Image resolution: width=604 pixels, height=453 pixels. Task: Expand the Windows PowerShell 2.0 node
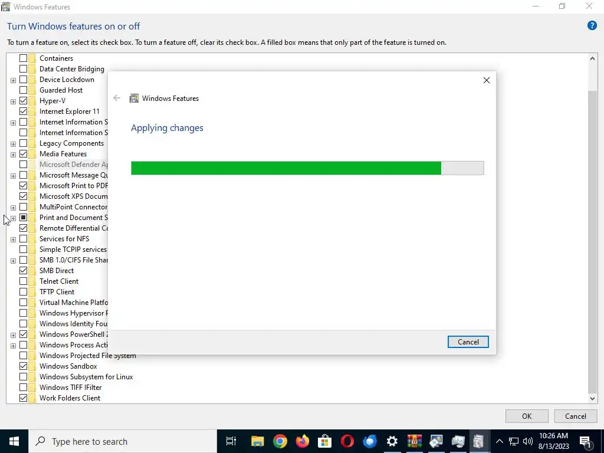click(13, 335)
